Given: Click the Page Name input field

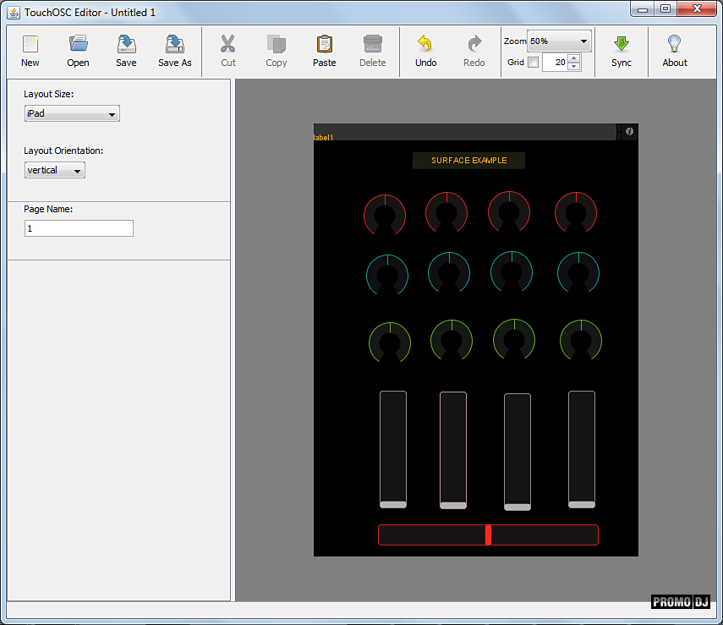Looking at the screenshot, I should coord(79,228).
